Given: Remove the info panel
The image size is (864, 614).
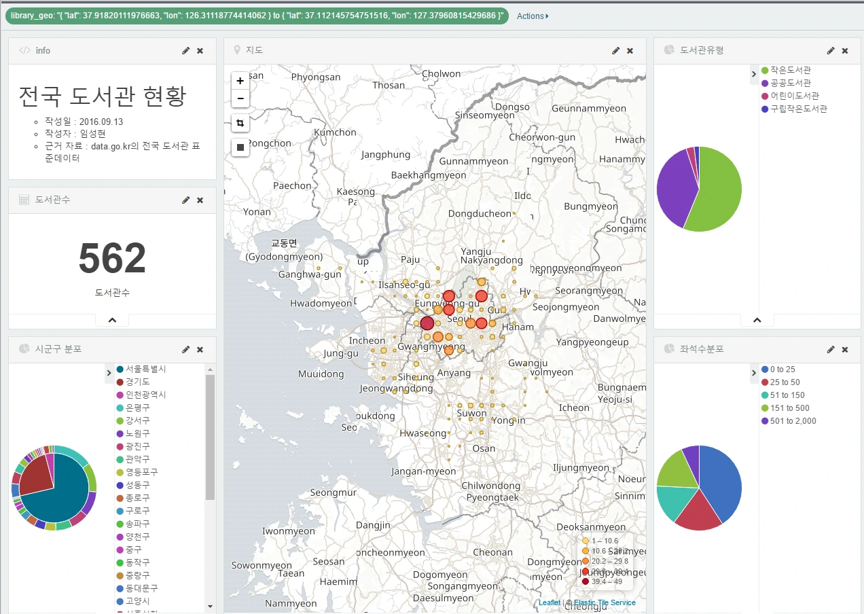Looking at the screenshot, I should (200, 51).
